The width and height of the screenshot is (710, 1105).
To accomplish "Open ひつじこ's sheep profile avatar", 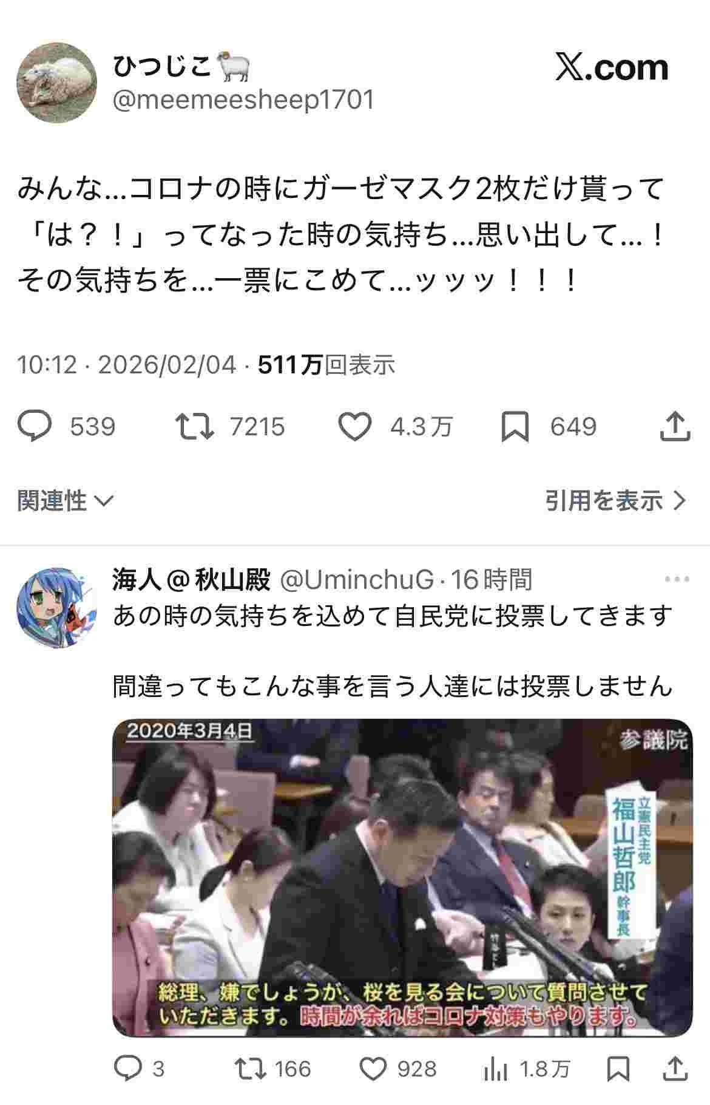I will 56,83.
